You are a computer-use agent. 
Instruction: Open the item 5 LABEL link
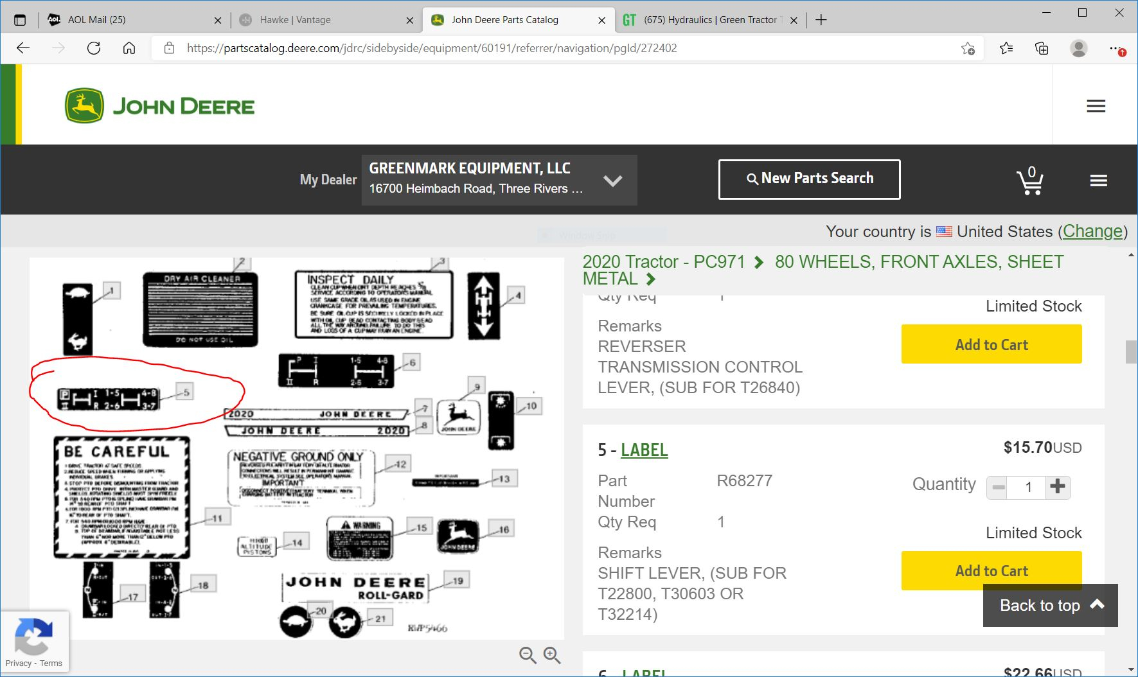(644, 450)
